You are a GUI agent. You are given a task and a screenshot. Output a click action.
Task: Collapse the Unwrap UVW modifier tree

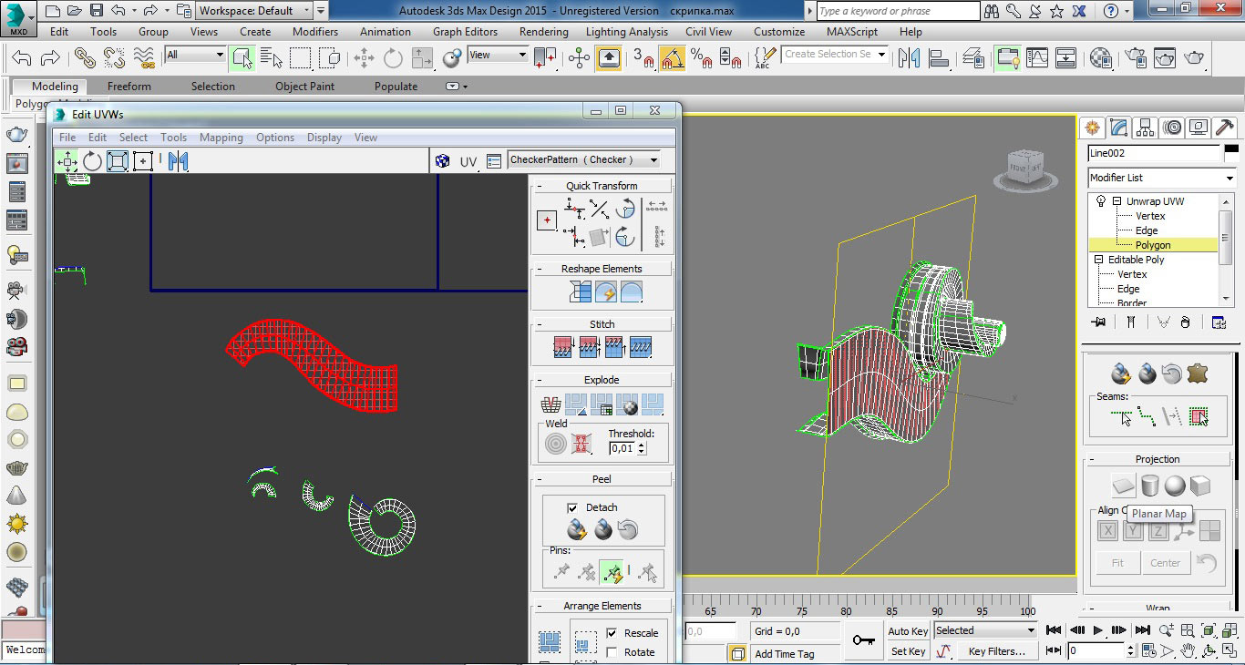(x=1117, y=201)
